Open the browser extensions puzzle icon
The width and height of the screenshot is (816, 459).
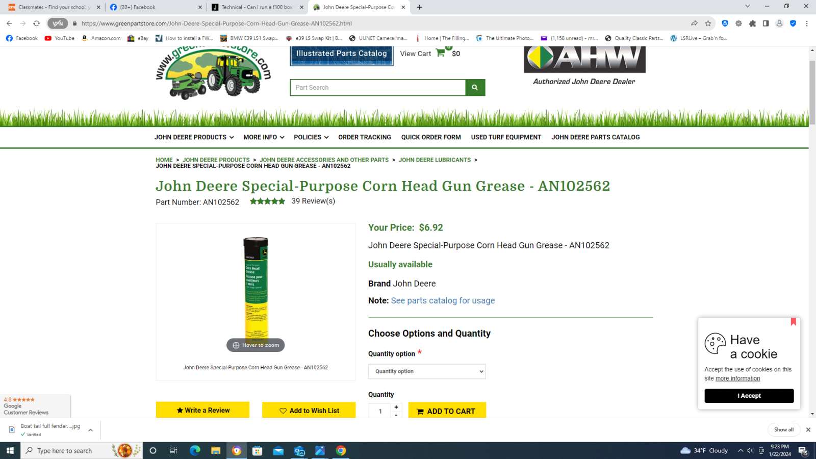pos(752,23)
